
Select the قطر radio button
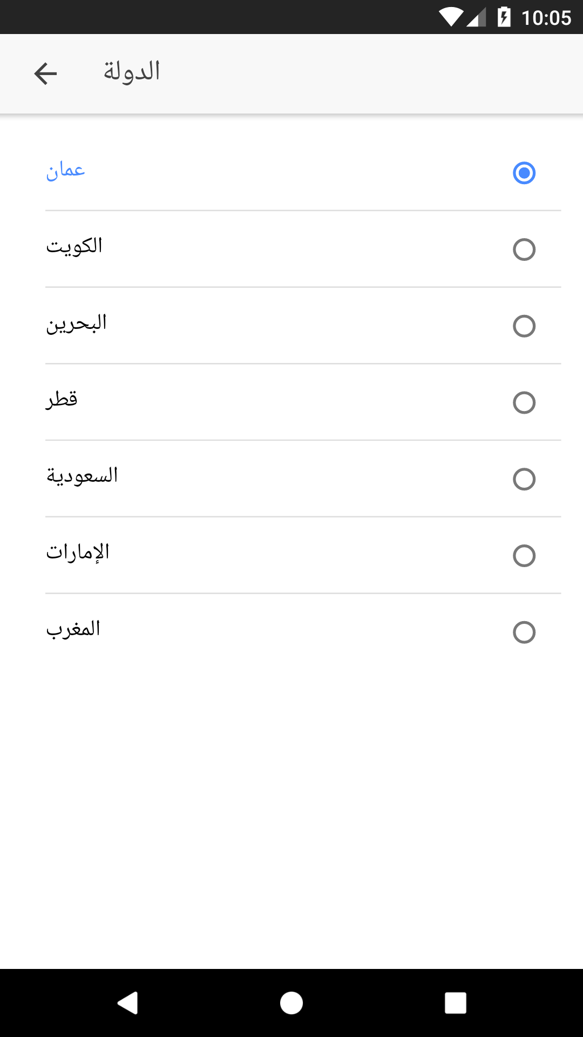[524, 403]
